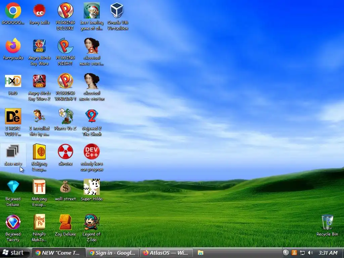This screenshot has height=258, width=344.
Task: Open the Super Hilda pixel icon
Action: click(91, 187)
